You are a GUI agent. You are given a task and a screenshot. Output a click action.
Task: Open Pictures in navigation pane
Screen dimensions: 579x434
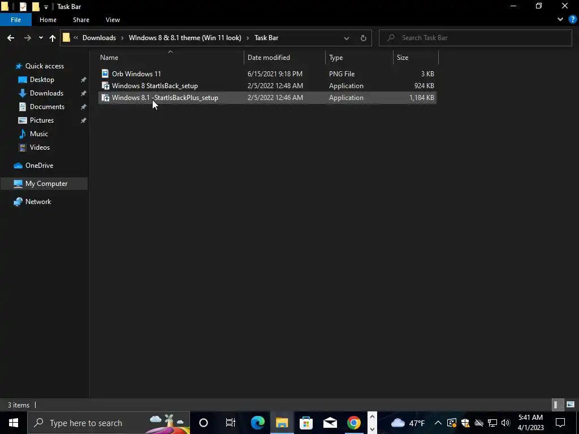(42, 120)
